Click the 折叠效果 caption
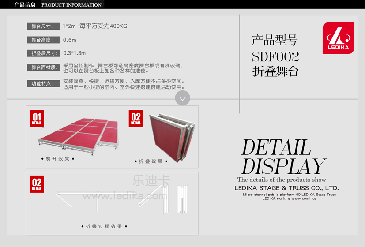 pyautogui.click(x=151, y=161)
